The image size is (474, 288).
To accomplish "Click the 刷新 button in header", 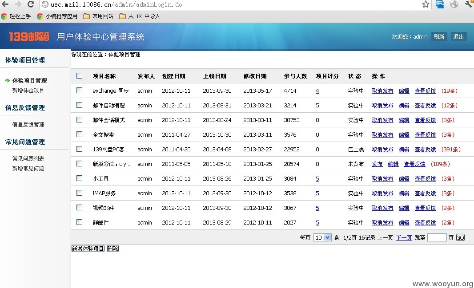I will (x=439, y=37).
